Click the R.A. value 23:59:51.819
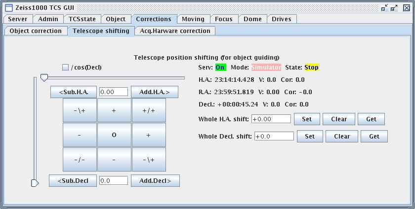The image size is (415, 209). coord(234,92)
